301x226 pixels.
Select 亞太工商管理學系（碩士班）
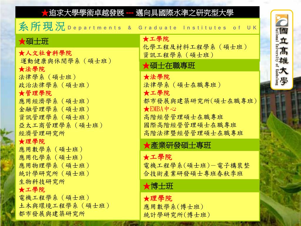61,125
